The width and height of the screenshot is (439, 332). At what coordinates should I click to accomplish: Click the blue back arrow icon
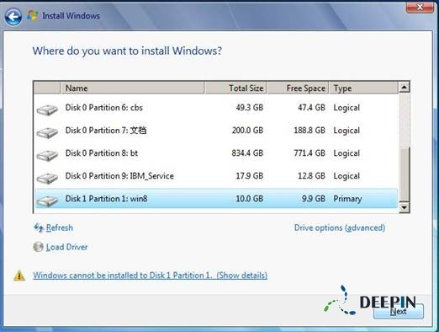pyautogui.click(x=13, y=17)
